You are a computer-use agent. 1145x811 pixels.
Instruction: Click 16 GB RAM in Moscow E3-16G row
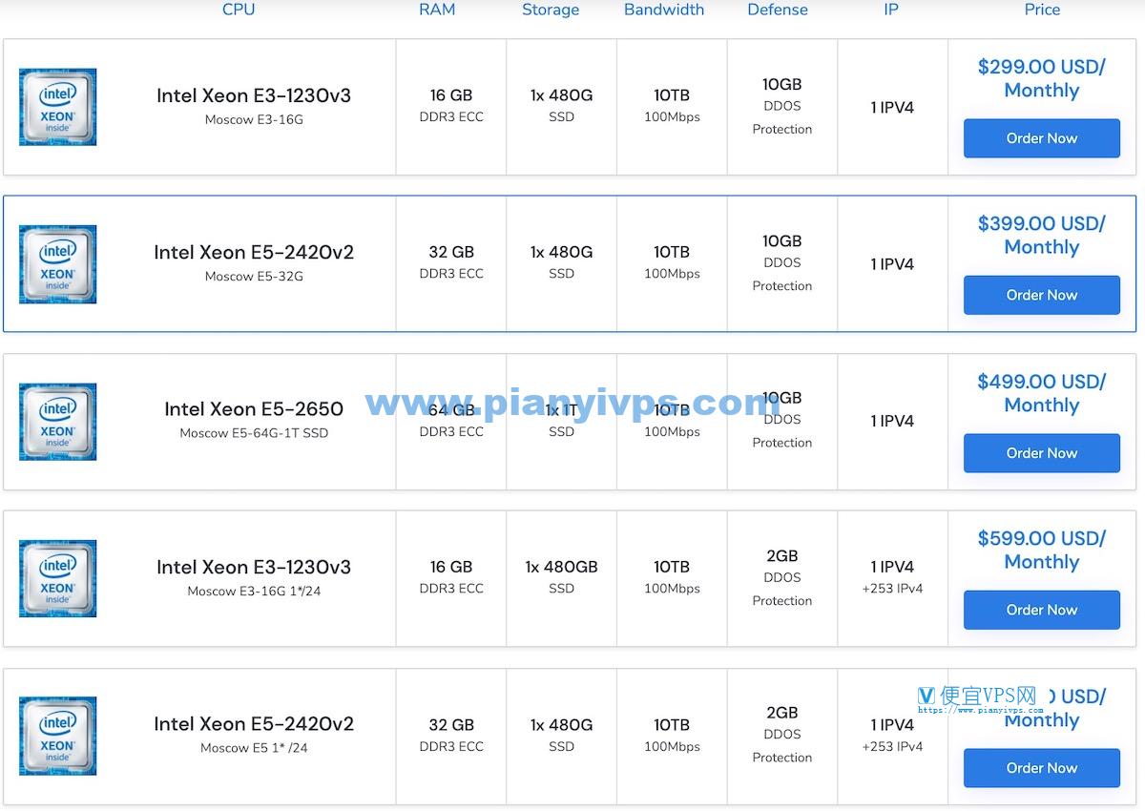click(451, 95)
